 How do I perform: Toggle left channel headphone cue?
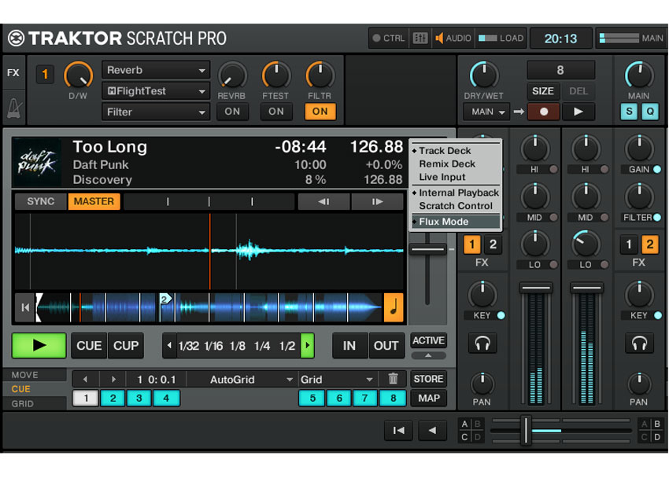click(482, 343)
